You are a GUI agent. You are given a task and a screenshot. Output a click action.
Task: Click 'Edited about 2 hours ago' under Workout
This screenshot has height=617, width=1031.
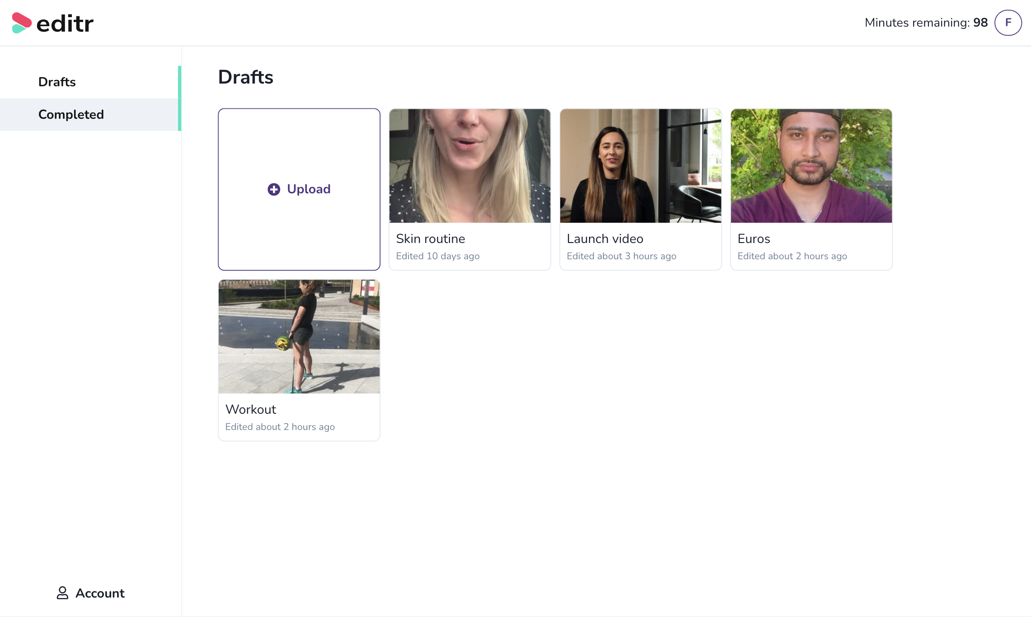pyautogui.click(x=280, y=427)
